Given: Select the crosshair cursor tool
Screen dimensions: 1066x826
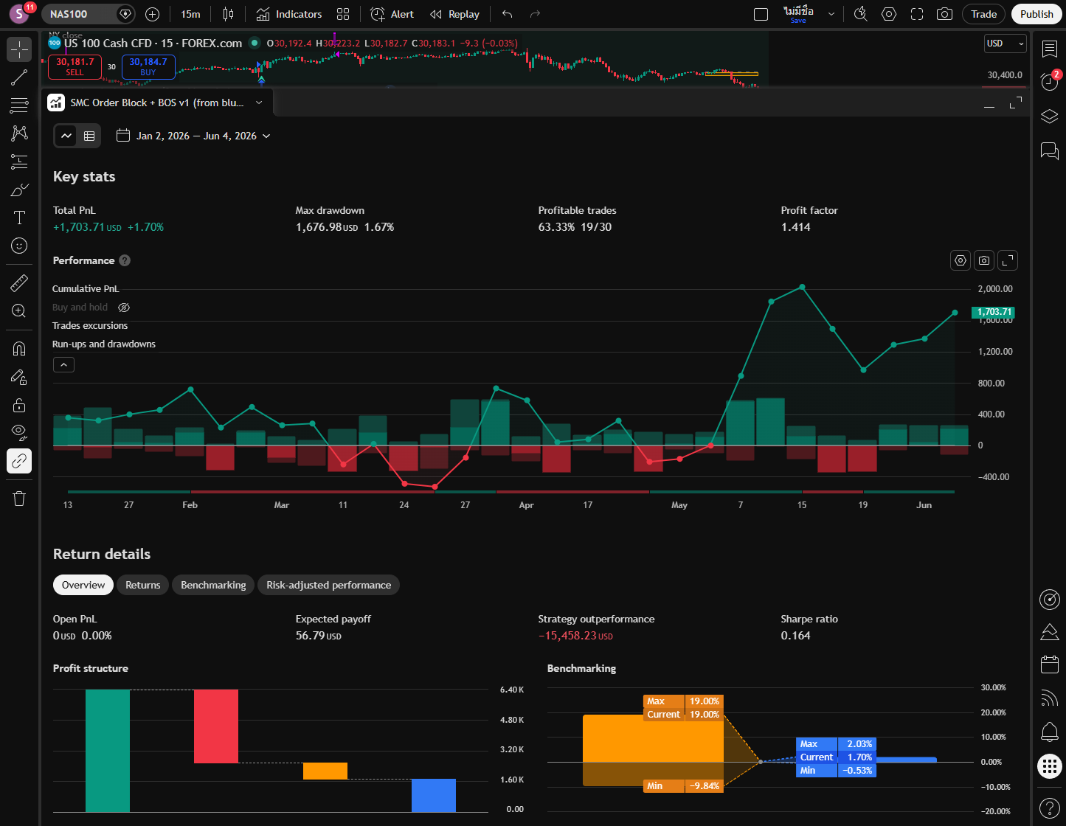Looking at the screenshot, I should (19, 49).
